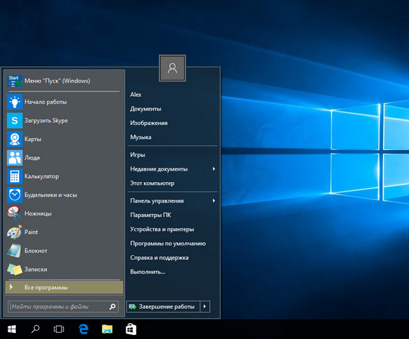This screenshot has width=409, height=339.
Task: Open Notepad (Блокнот) icon
Action: 14,250
